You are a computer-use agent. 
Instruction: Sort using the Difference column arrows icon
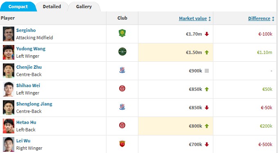click(273, 18)
